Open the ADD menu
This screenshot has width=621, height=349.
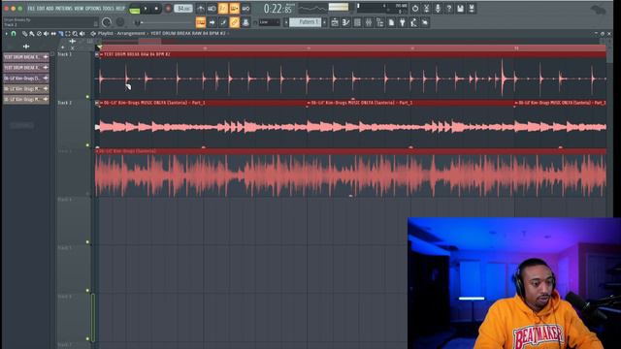(x=49, y=9)
